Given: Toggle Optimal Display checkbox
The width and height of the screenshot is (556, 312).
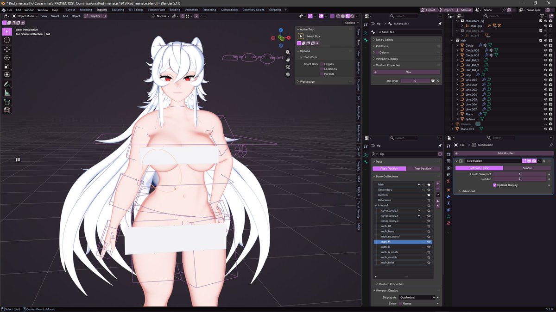Looking at the screenshot, I should 495,185.
